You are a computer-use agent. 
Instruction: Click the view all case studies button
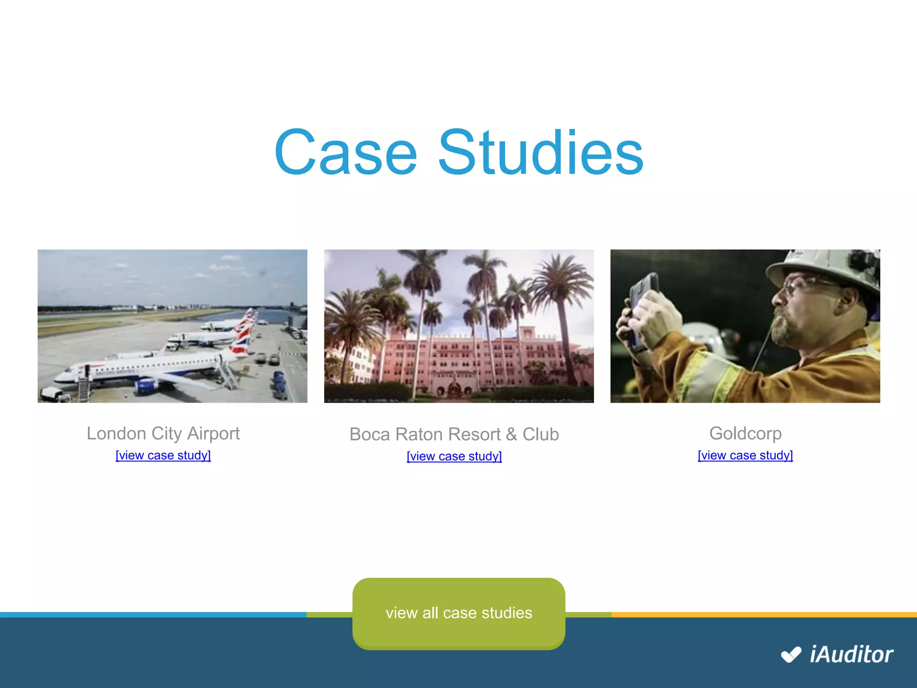[x=458, y=613]
